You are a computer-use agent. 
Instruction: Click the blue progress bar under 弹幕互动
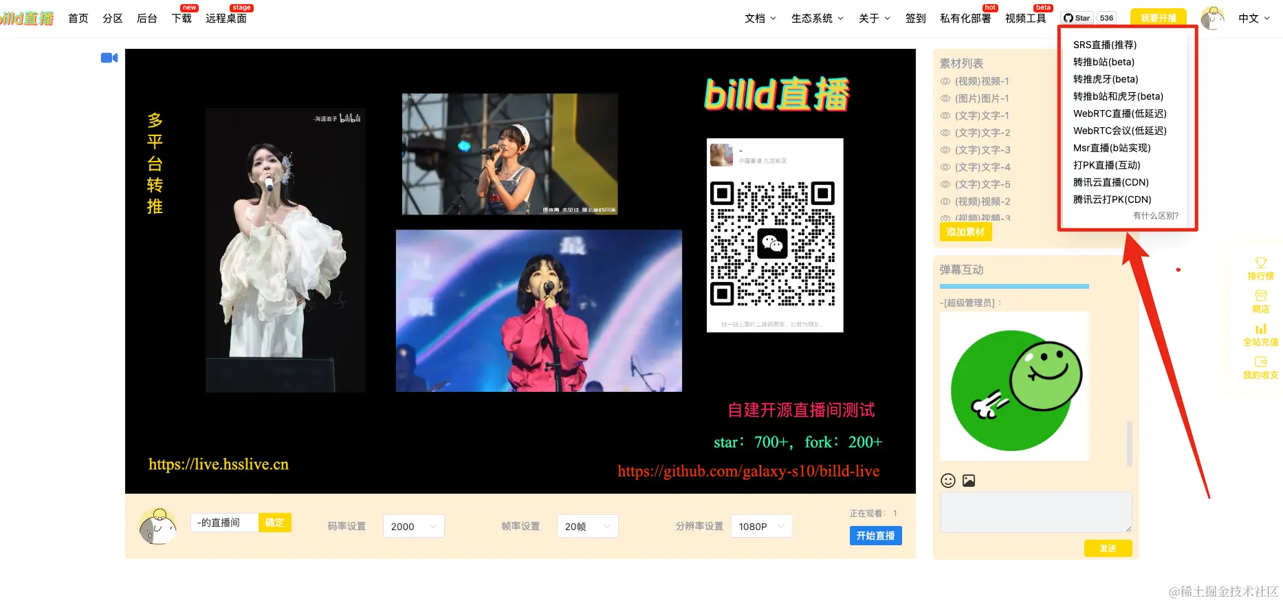[x=1014, y=286]
